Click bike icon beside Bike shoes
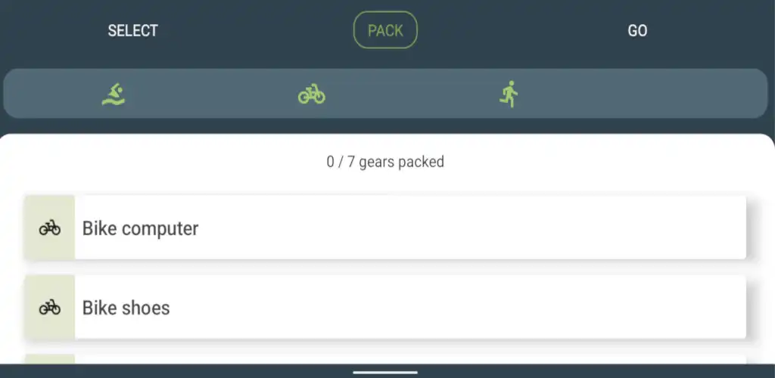The image size is (775, 378). 50,308
